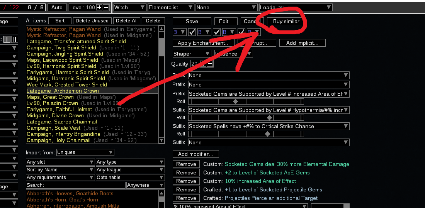This screenshot has width=430, height=208.
Task: Decrease character level with the minus button
Action: (x=106, y=7)
